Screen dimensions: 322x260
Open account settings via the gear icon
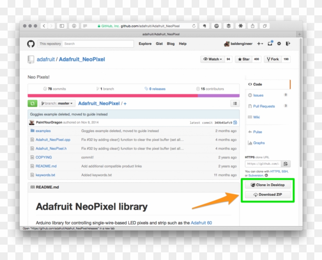coord(279,44)
